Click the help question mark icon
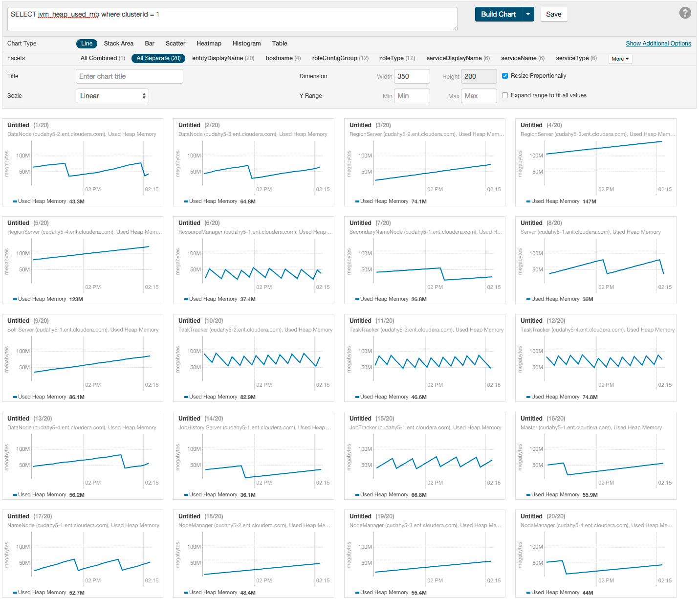 coord(685,13)
